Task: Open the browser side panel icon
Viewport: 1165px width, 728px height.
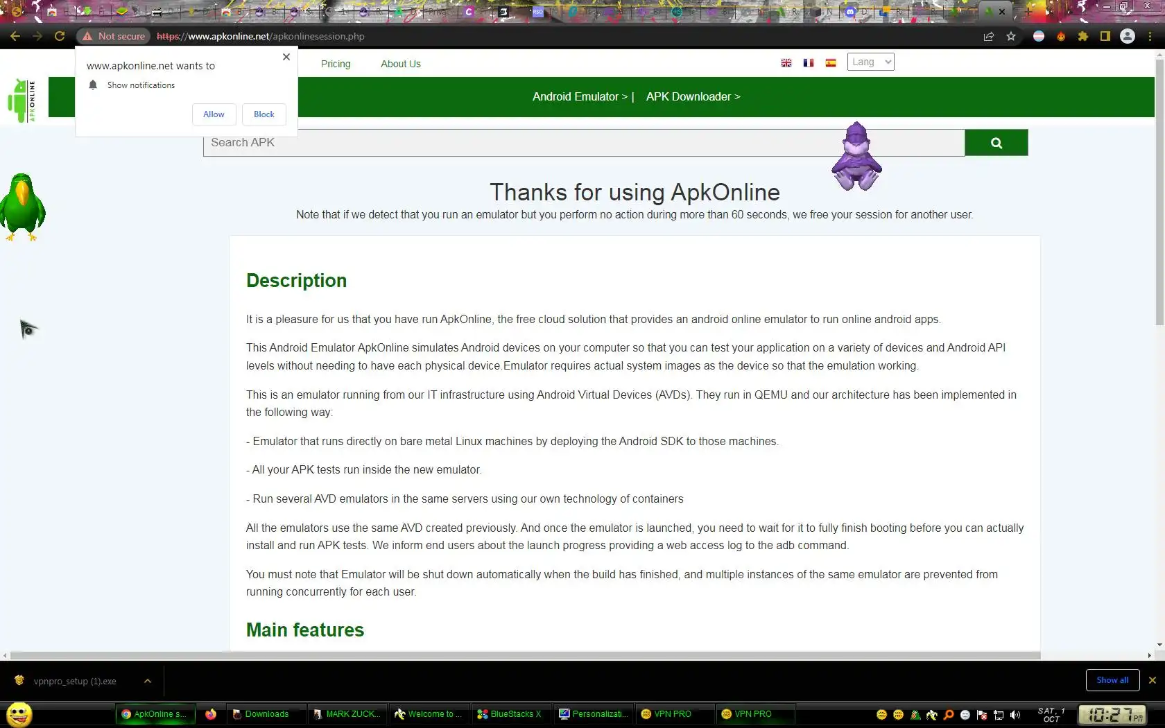Action: [x=1105, y=36]
